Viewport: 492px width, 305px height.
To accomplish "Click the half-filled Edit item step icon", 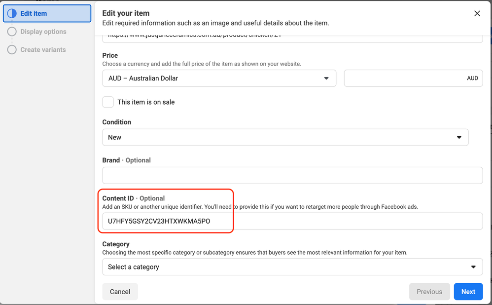I will (12, 13).
